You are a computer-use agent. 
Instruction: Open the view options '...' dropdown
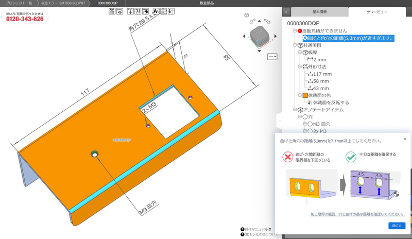[x=272, y=57]
